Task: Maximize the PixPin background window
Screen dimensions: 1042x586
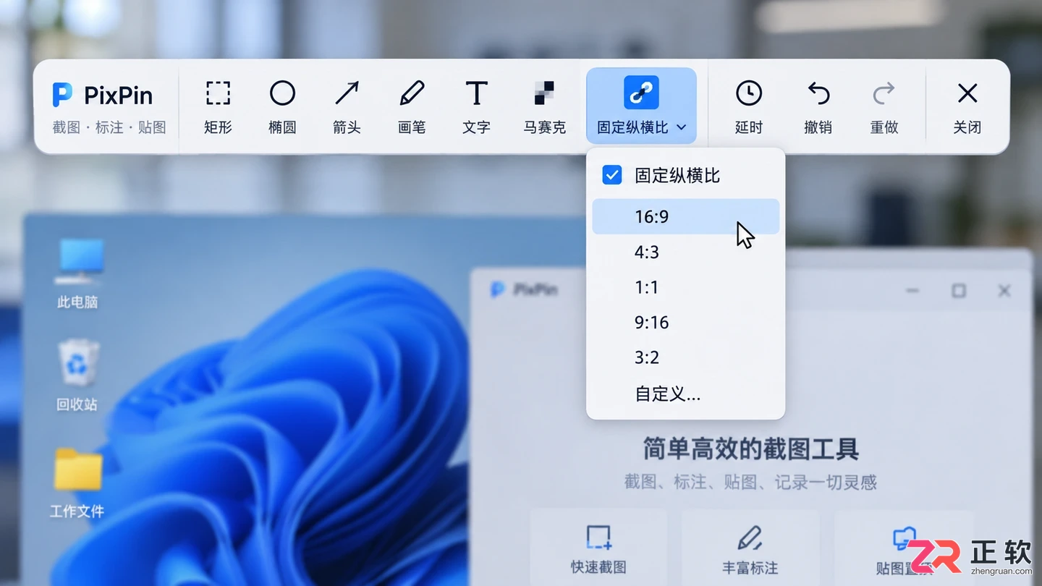Action: pos(959,291)
